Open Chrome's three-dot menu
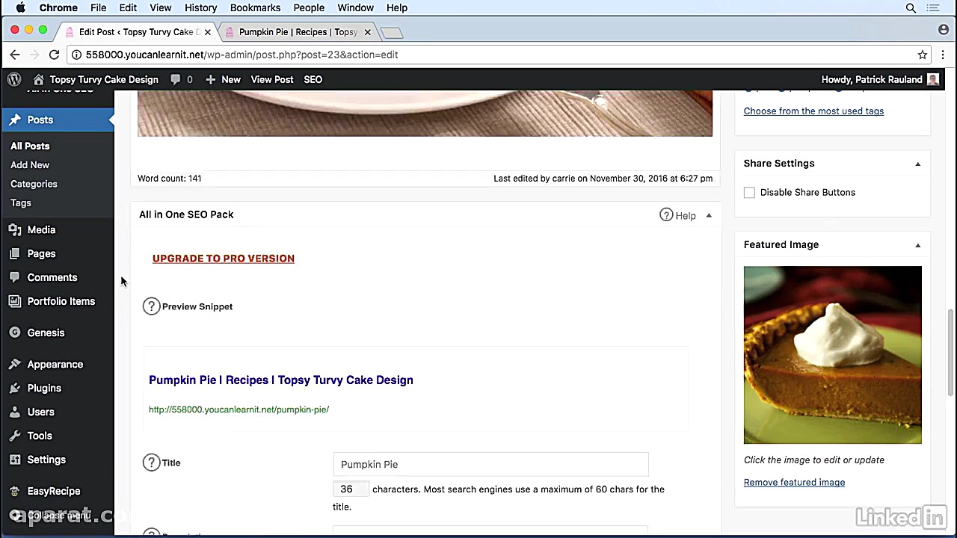The height and width of the screenshot is (538, 957). (943, 55)
